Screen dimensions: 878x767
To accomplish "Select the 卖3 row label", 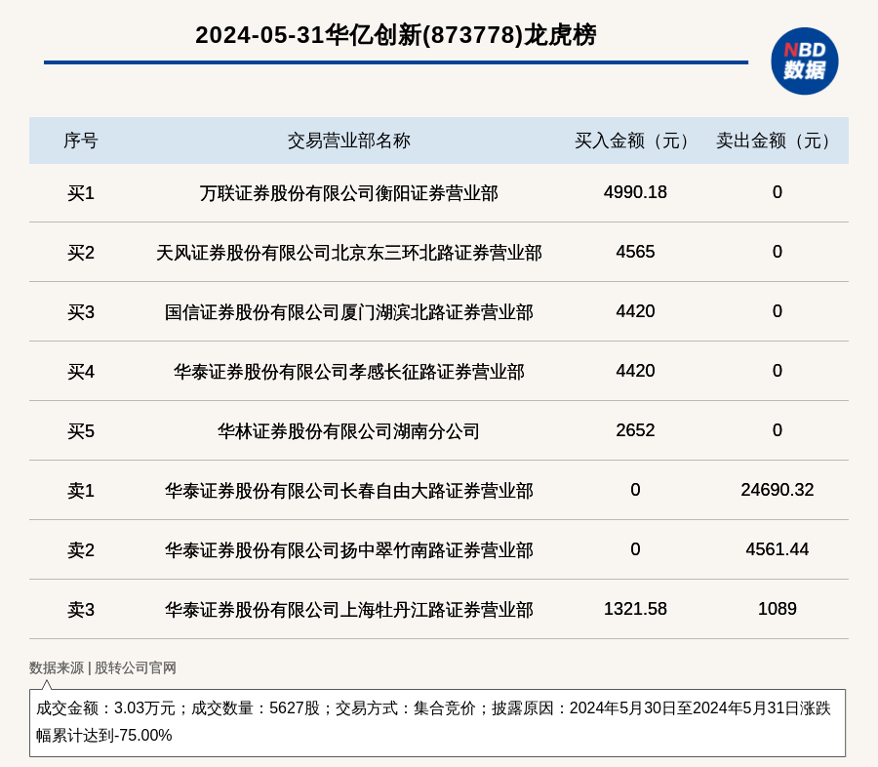I will [81, 610].
